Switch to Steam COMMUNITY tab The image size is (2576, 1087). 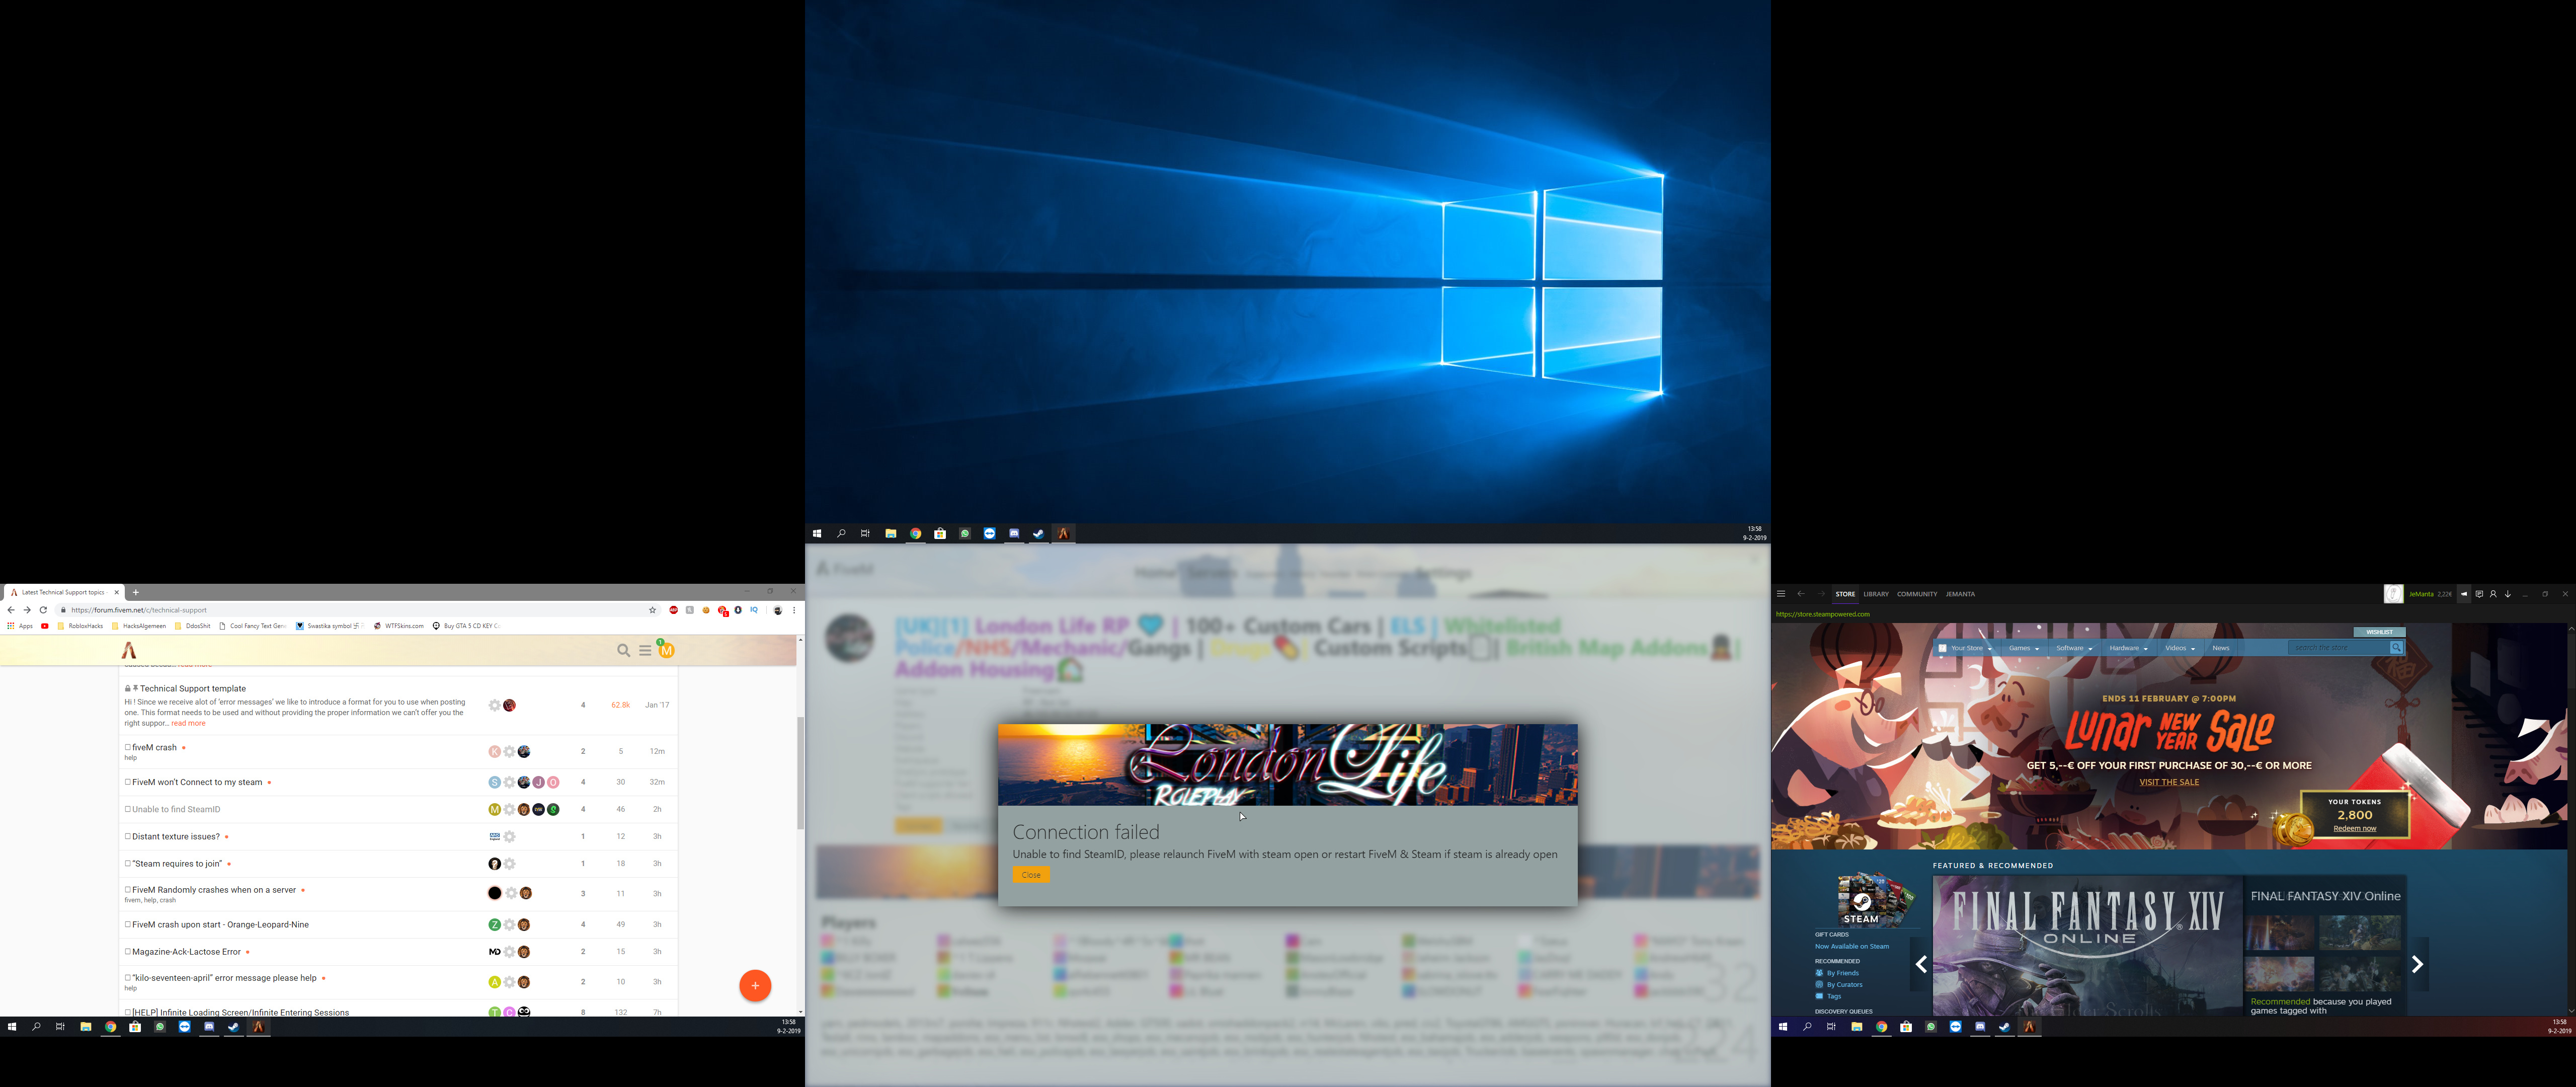tap(1917, 594)
